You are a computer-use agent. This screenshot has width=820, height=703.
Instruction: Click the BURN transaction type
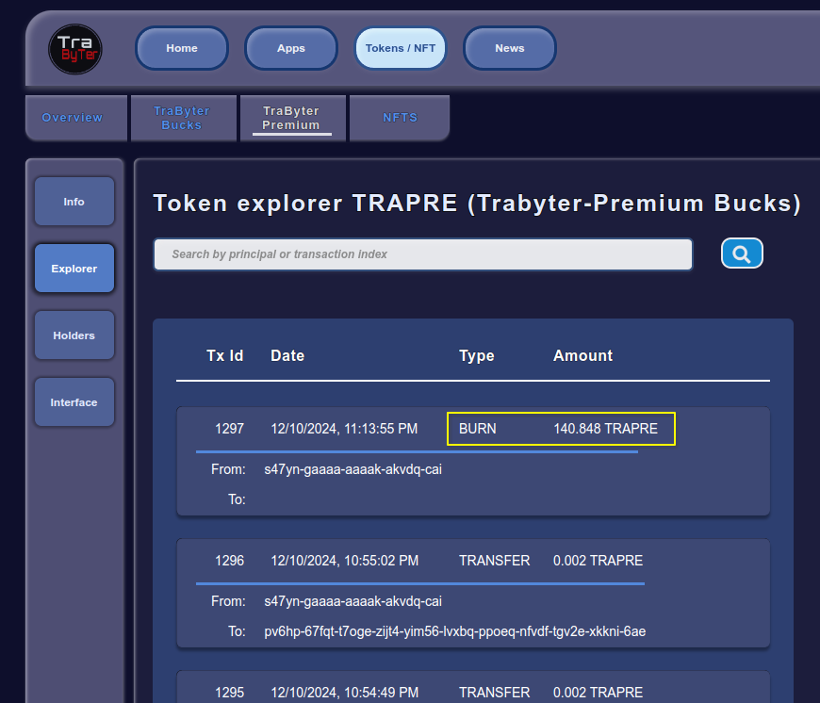[x=478, y=429]
